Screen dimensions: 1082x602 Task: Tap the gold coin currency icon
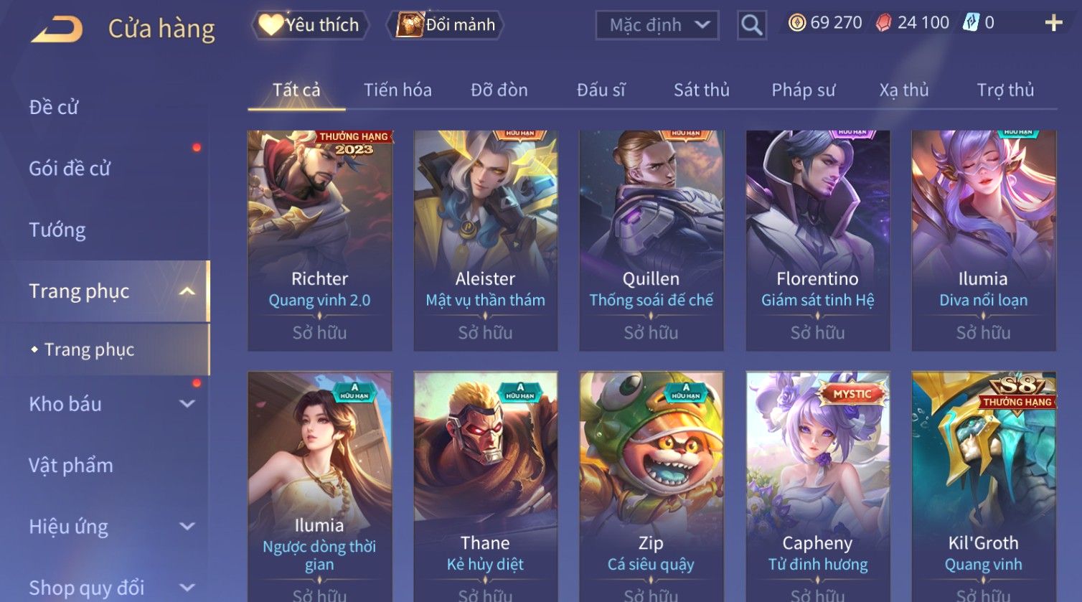click(796, 23)
